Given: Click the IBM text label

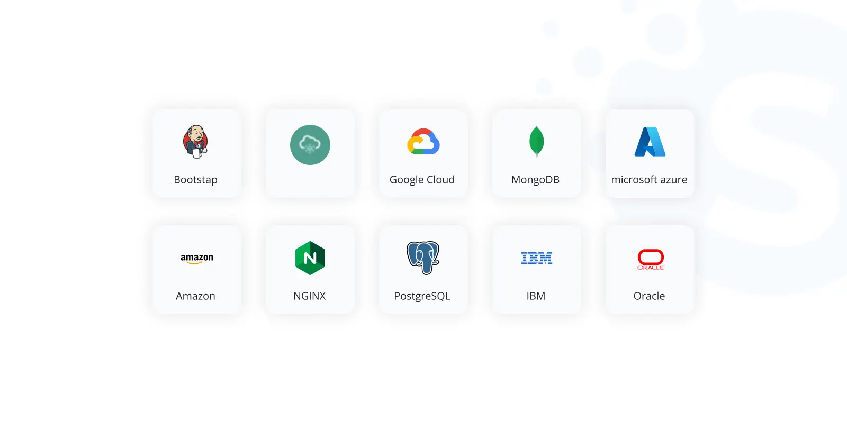Looking at the screenshot, I should coord(536,296).
